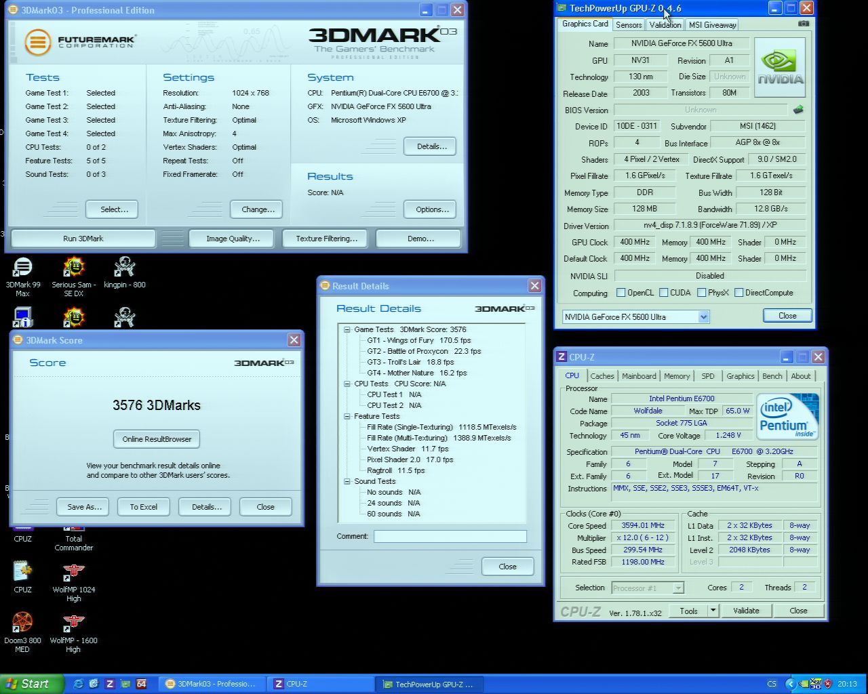Enable the CUDA checkbox in GPU-Z

tap(663, 293)
